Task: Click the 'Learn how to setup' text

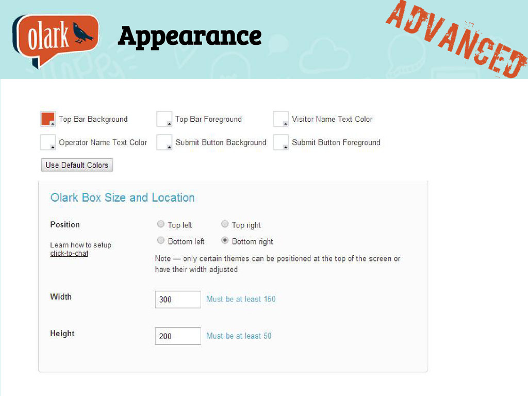Action: click(81, 245)
